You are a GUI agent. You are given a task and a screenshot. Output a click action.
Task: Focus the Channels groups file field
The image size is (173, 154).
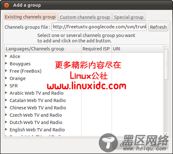(x=99, y=27)
